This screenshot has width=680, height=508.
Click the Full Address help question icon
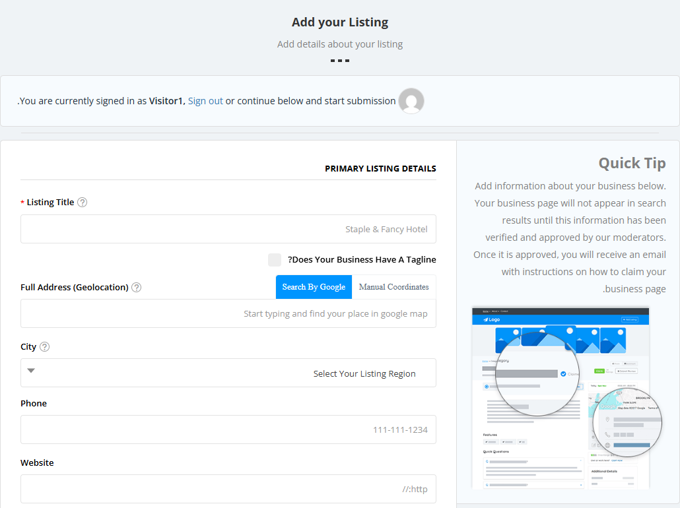[x=136, y=288]
